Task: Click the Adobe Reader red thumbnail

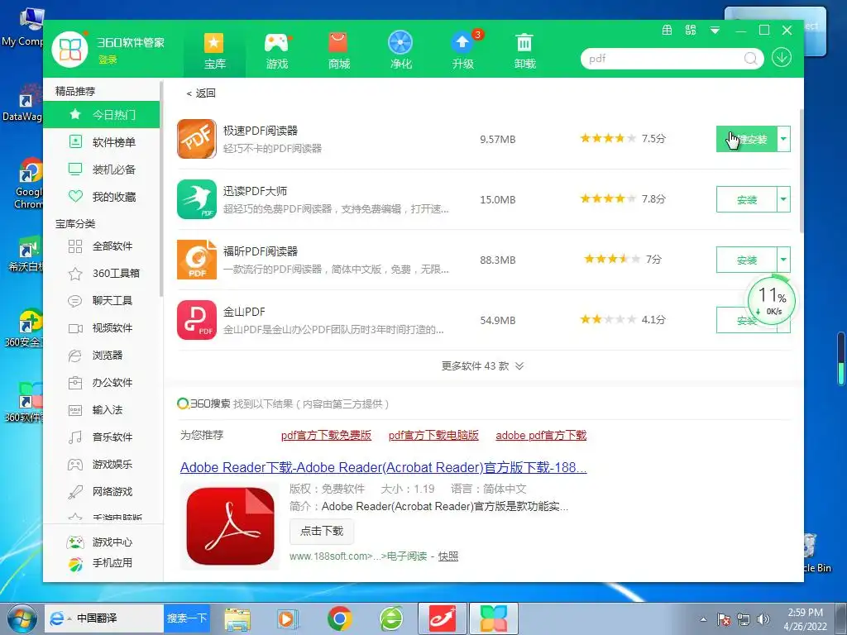Action: 230,526
